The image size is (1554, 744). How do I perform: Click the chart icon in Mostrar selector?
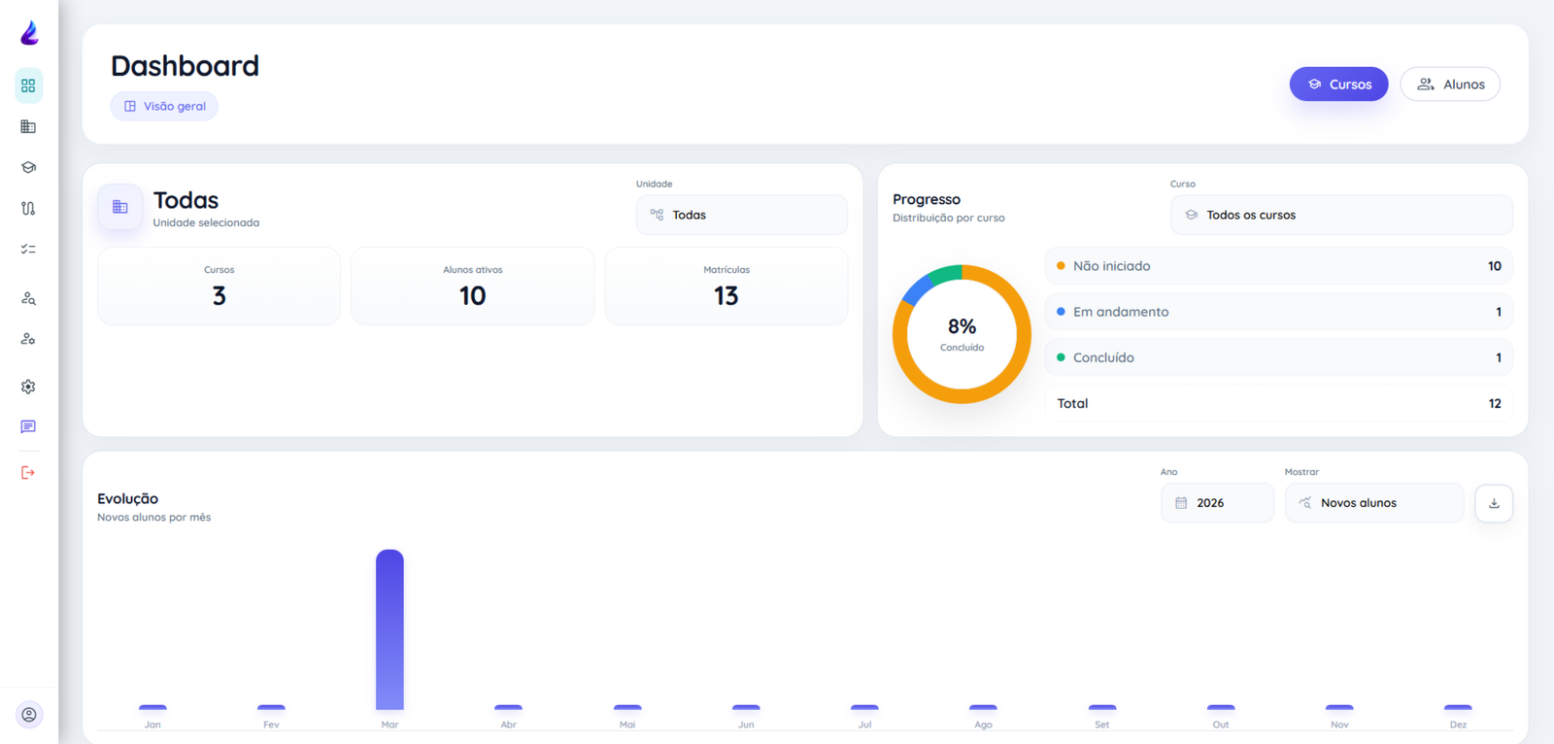click(x=1305, y=503)
